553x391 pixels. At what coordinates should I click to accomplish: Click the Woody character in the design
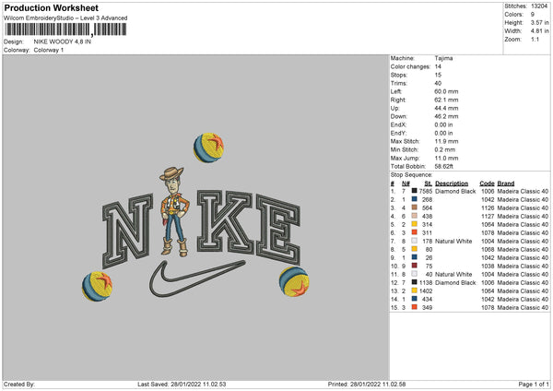(174, 211)
